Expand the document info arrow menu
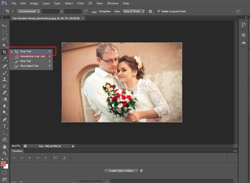The width and height of the screenshot is (250, 183). 73,146
